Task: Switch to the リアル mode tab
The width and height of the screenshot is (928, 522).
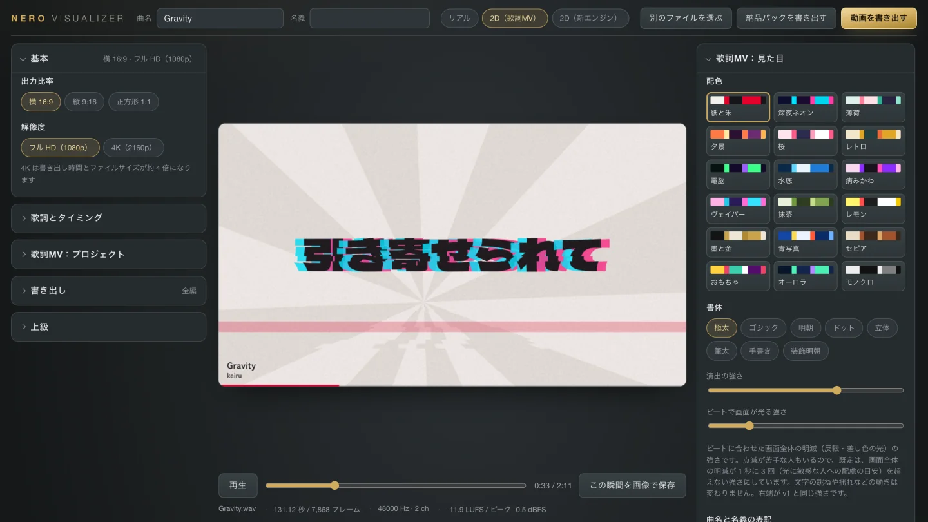Action: (x=459, y=19)
